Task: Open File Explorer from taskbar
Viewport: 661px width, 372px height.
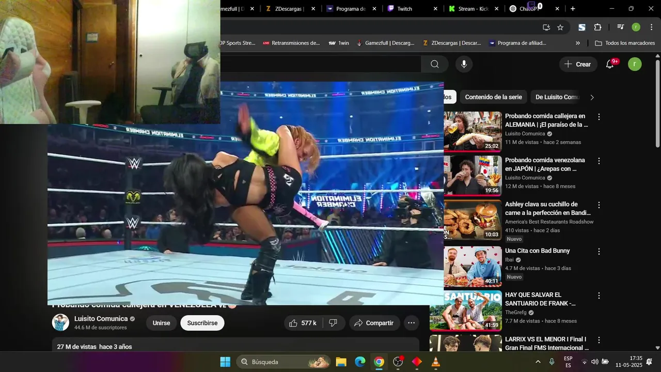Action: 341,362
